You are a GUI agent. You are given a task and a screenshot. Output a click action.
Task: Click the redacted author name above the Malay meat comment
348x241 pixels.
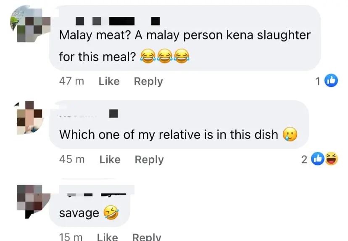pyautogui.click(x=118, y=20)
